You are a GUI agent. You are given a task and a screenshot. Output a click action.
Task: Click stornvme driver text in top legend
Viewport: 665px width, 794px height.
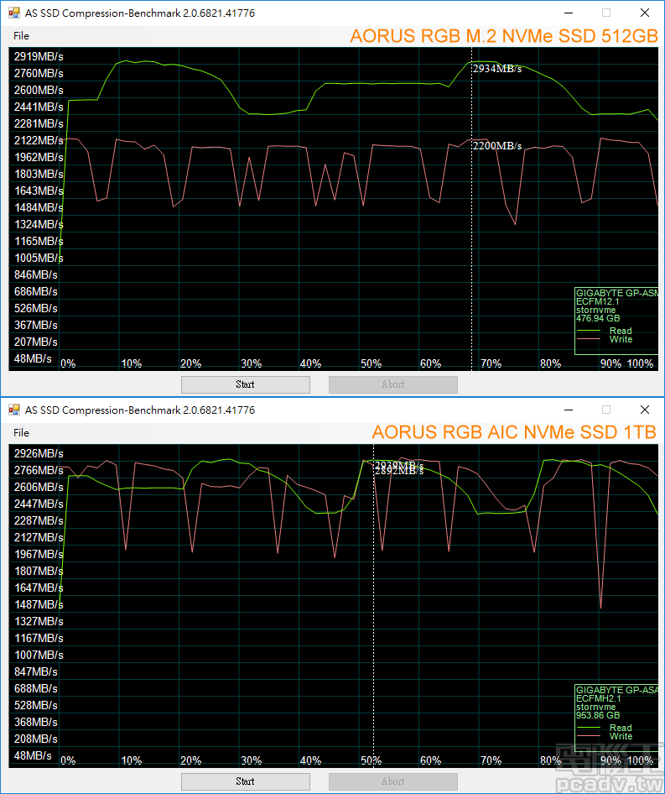pyautogui.click(x=595, y=310)
